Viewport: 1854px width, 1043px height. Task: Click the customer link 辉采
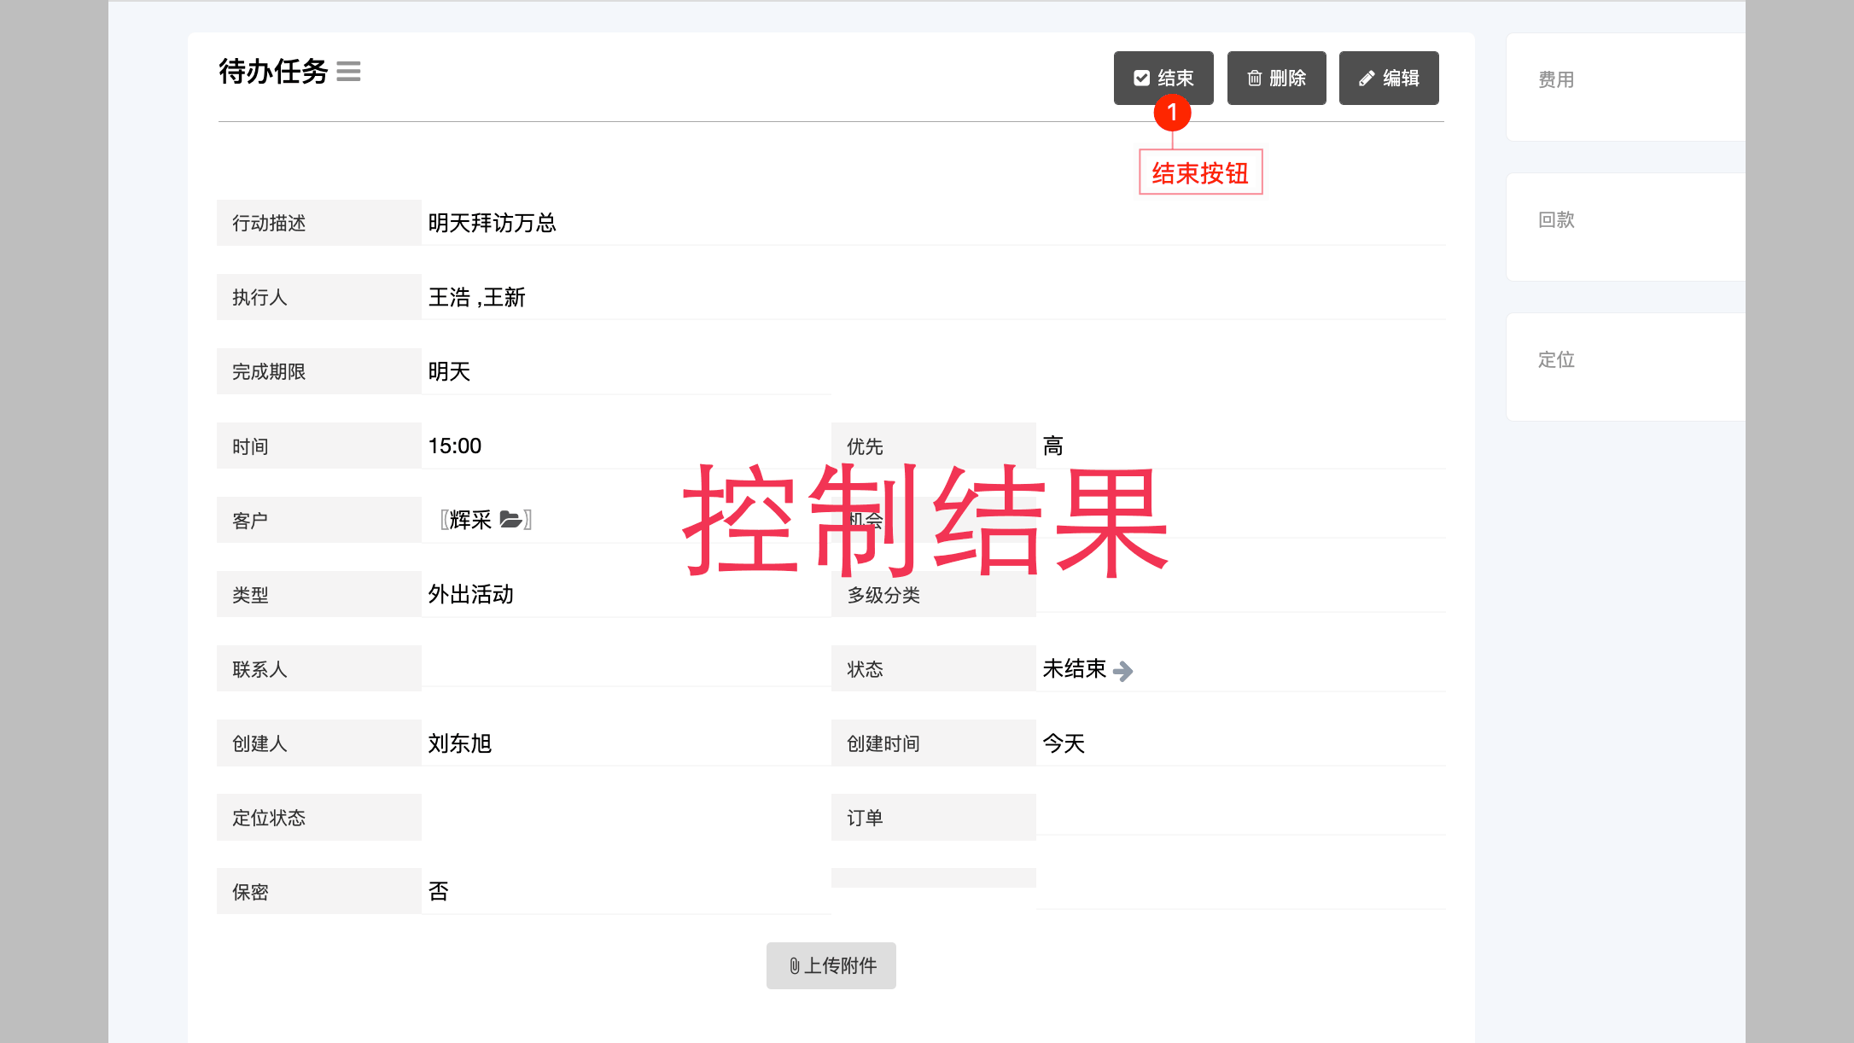click(470, 520)
